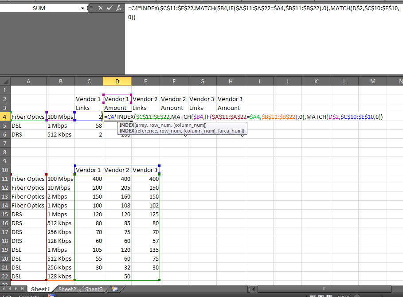Click inside the formula bar text

click(x=263, y=12)
